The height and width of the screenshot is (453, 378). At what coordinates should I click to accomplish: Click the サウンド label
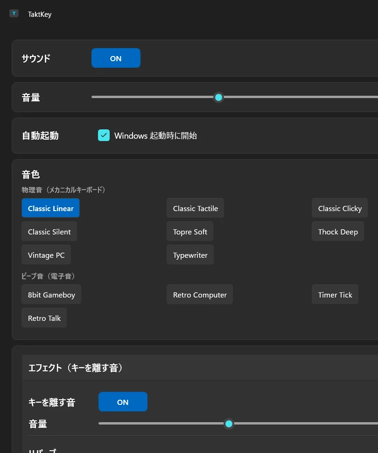[x=36, y=58]
